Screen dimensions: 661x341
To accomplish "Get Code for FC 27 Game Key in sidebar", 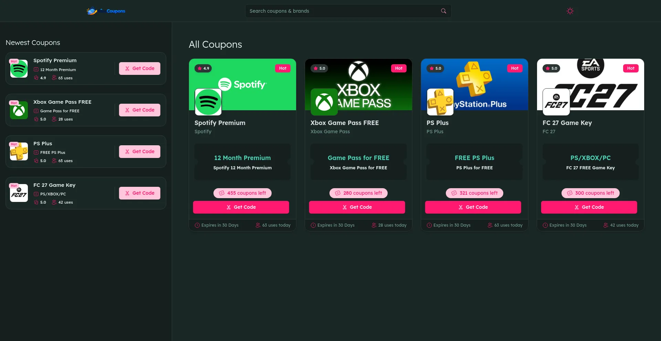I will (x=139, y=193).
